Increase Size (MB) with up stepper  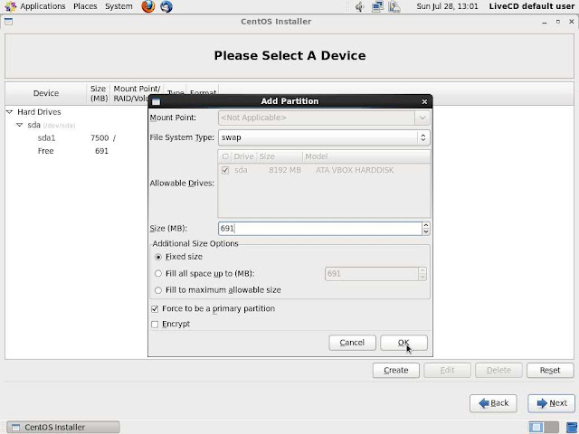tap(426, 225)
